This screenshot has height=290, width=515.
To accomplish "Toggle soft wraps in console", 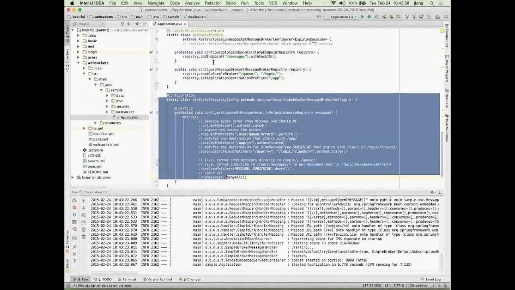I will pyautogui.click(x=84, y=215).
